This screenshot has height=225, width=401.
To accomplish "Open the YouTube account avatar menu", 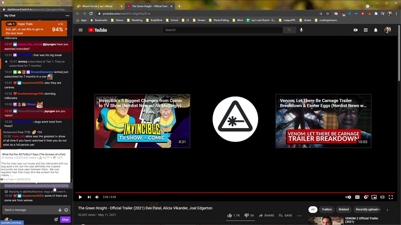I will coord(388,30).
